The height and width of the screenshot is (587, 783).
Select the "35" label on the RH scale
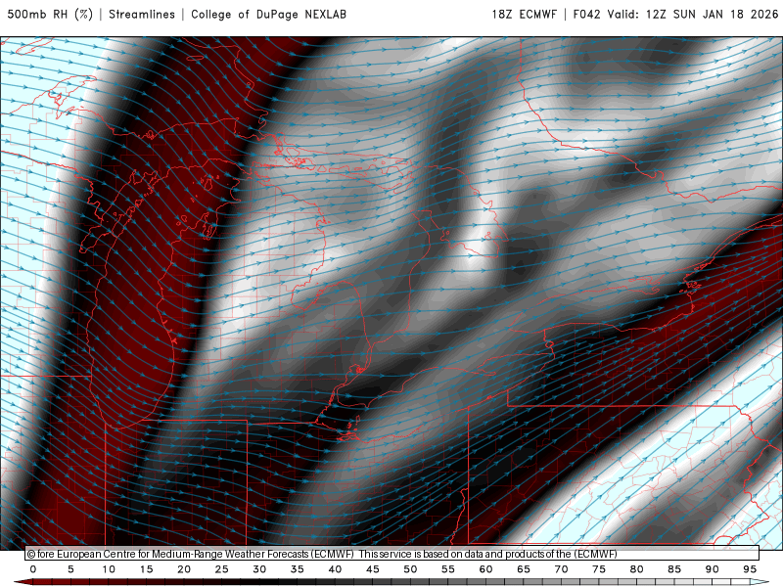(x=298, y=569)
